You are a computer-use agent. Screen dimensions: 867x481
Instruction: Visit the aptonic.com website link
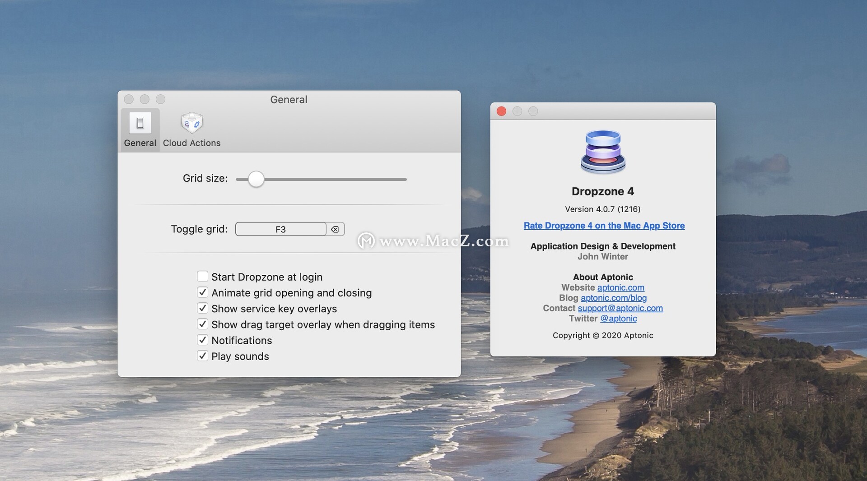621,287
